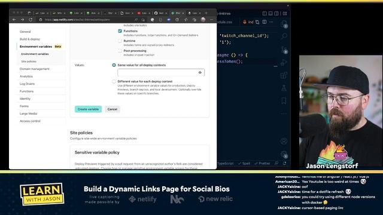
Task: Click VS Code split editor icon
Action: [265, 22]
